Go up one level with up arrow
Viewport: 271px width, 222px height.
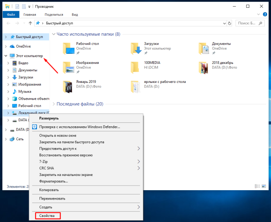[x=30, y=23]
